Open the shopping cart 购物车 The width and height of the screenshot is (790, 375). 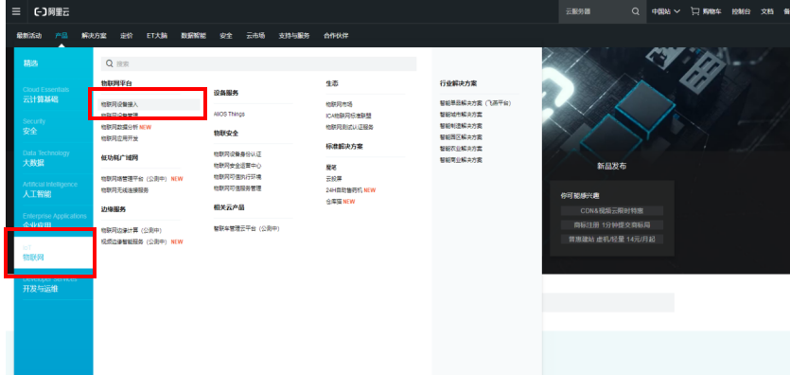(x=706, y=11)
